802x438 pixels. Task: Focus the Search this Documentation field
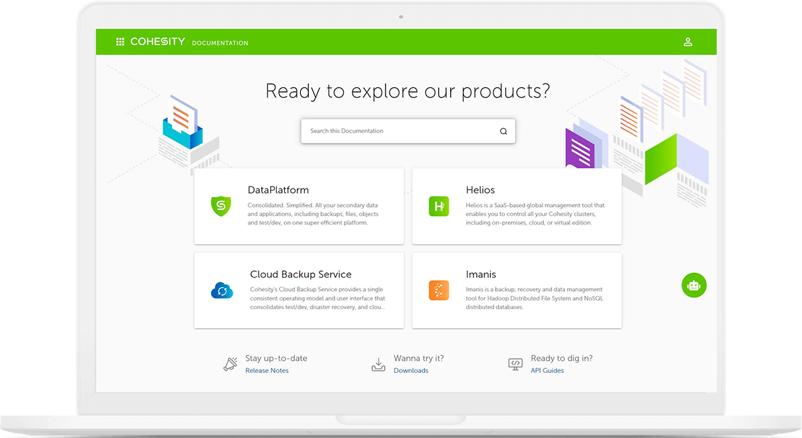[408, 131]
